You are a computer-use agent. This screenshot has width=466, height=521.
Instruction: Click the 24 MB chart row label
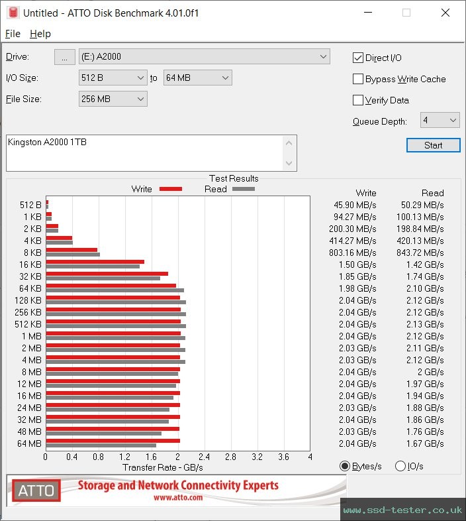[x=29, y=408]
